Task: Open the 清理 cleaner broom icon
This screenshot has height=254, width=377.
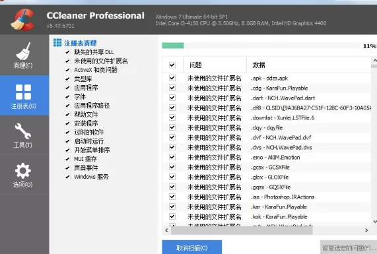Action: (23, 51)
